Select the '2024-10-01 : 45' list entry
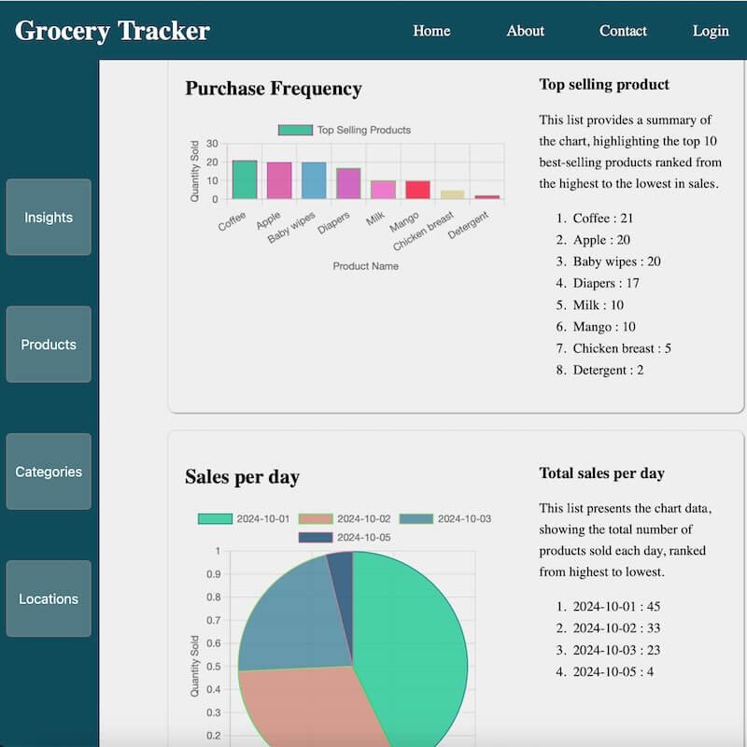747x747 pixels. coord(616,606)
